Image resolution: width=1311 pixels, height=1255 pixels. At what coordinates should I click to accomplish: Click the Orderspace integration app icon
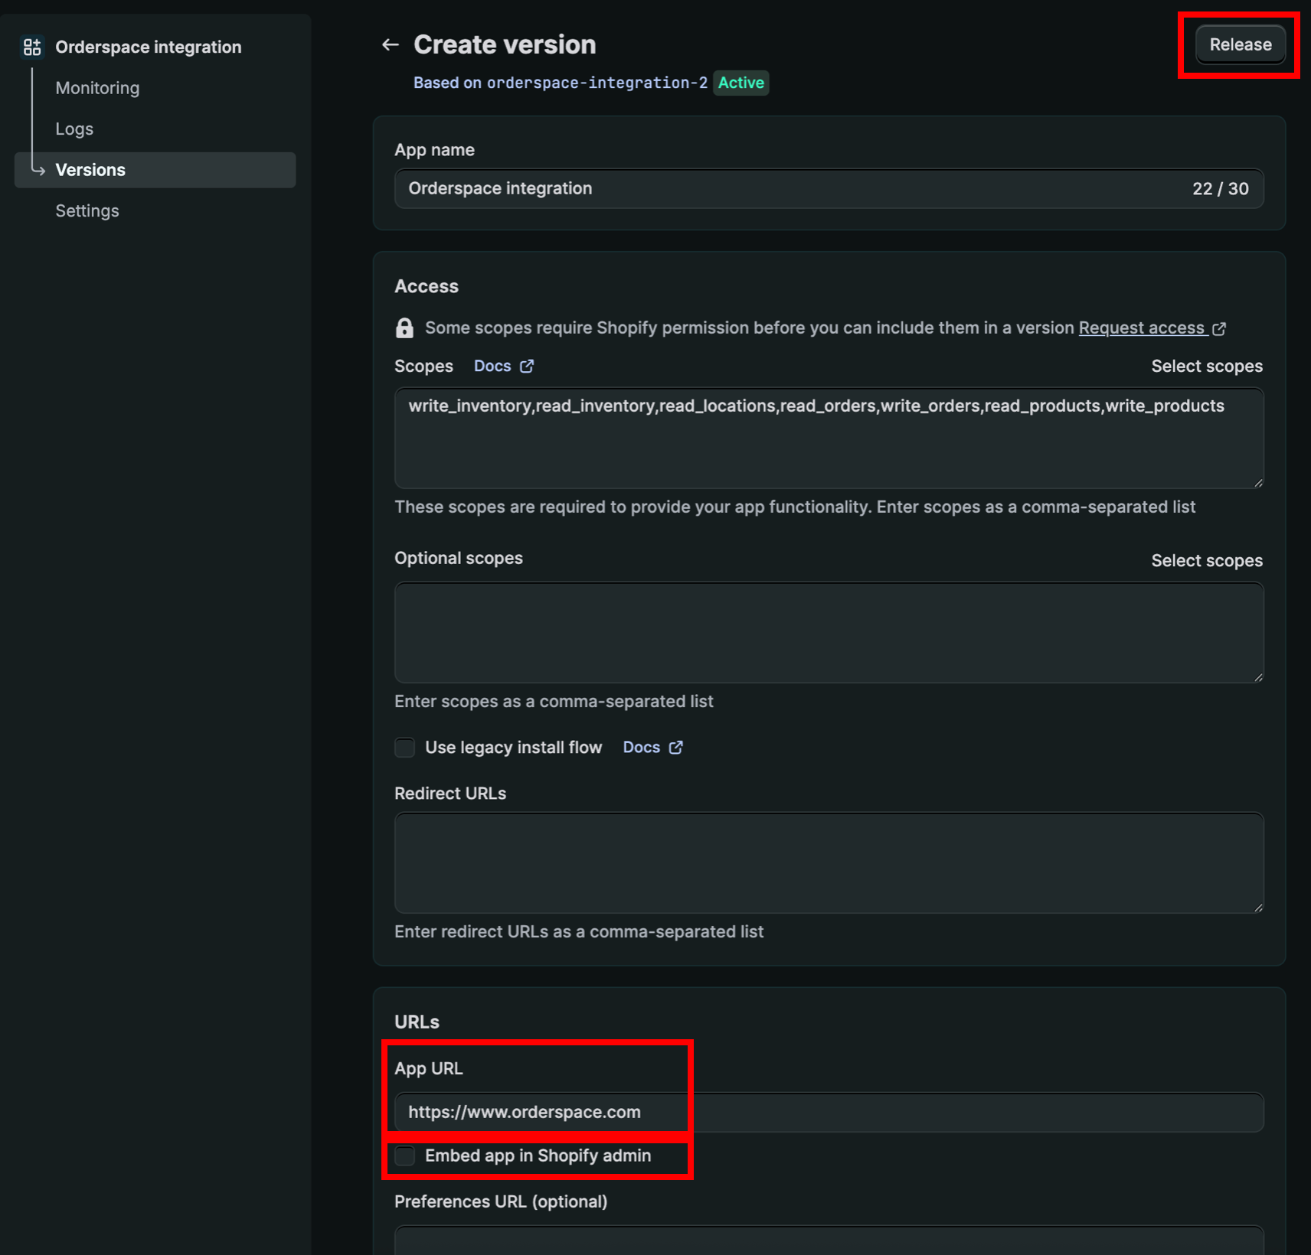click(x=32, y=47)
